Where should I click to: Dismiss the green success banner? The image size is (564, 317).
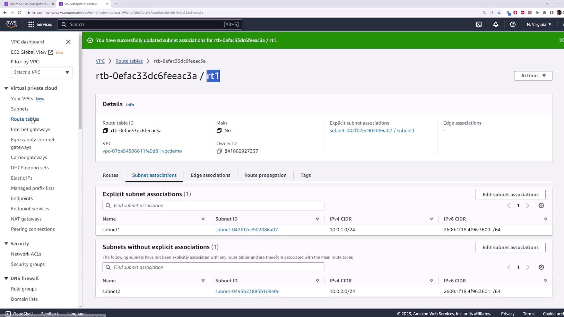561,40
